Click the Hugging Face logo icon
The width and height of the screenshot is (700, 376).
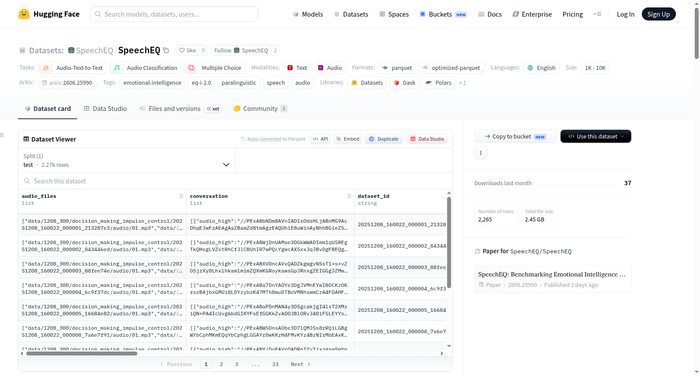(24, 14)
